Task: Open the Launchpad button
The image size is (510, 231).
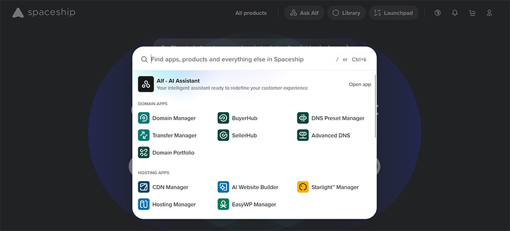Action: 394,13
